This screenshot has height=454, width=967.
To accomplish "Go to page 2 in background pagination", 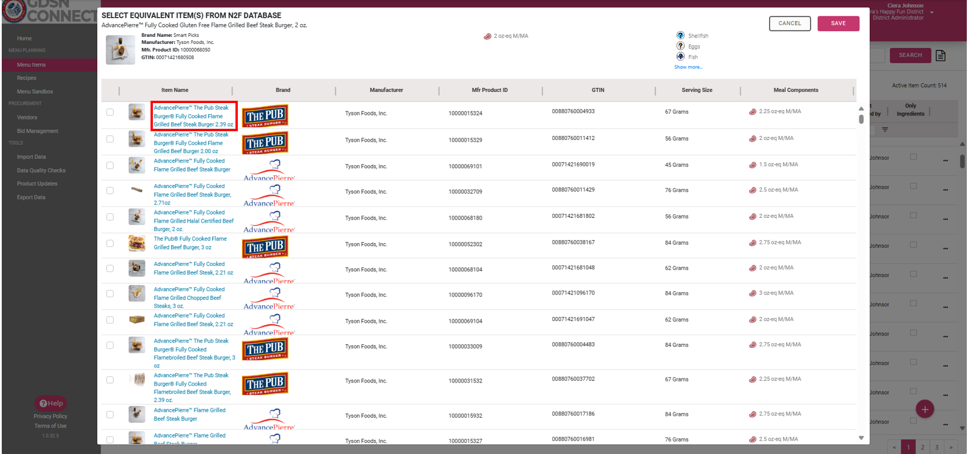I will 922,447.
